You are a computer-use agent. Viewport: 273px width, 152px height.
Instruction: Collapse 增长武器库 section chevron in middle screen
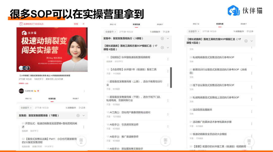point(168,47)
